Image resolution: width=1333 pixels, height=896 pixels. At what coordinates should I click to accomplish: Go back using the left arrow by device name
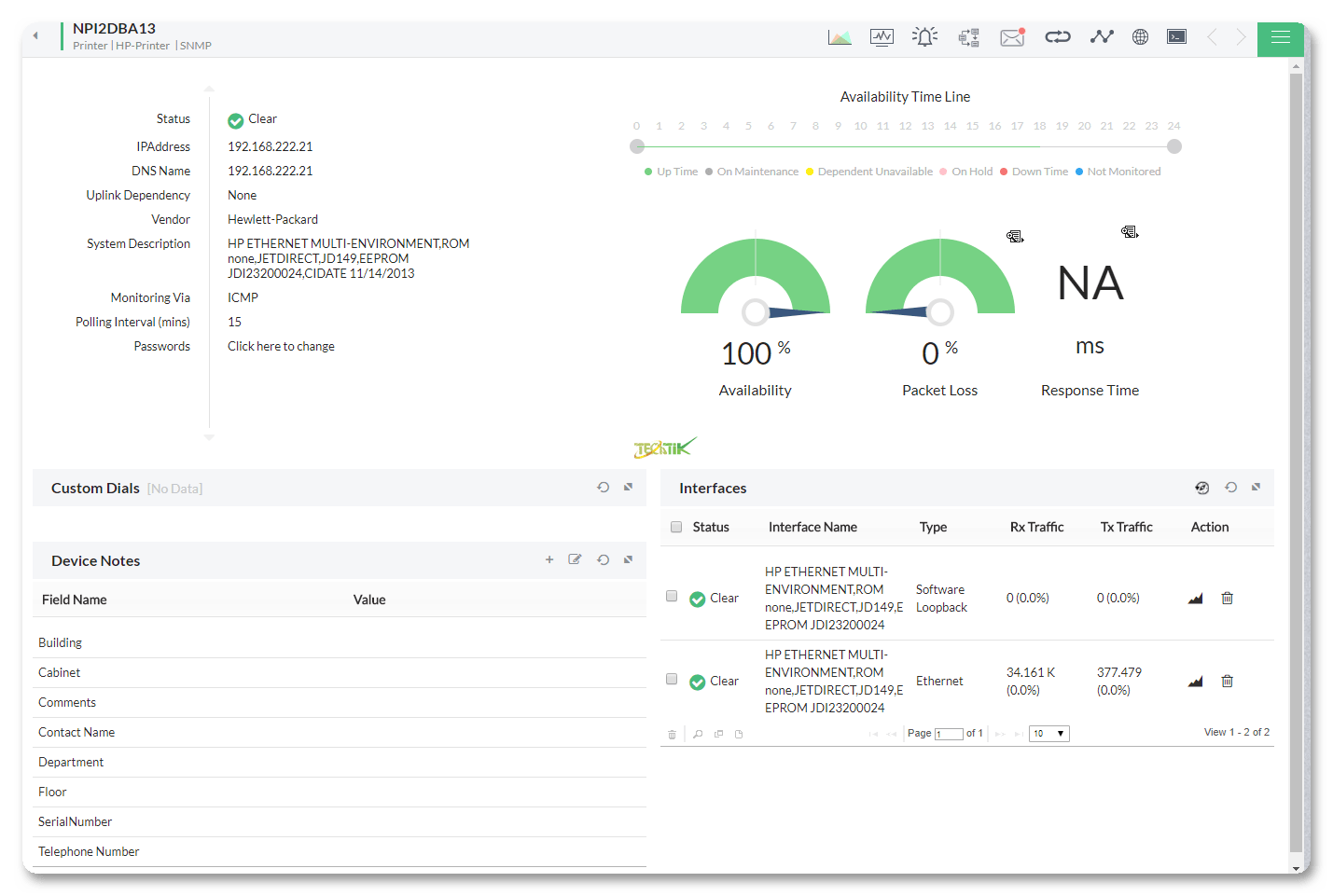point(35,36)
